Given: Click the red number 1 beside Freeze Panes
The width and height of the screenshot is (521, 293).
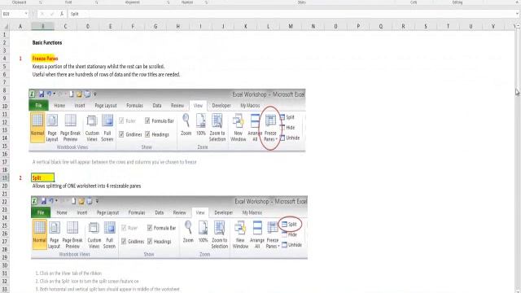Looking at the screenshot, I should point(20,59).
